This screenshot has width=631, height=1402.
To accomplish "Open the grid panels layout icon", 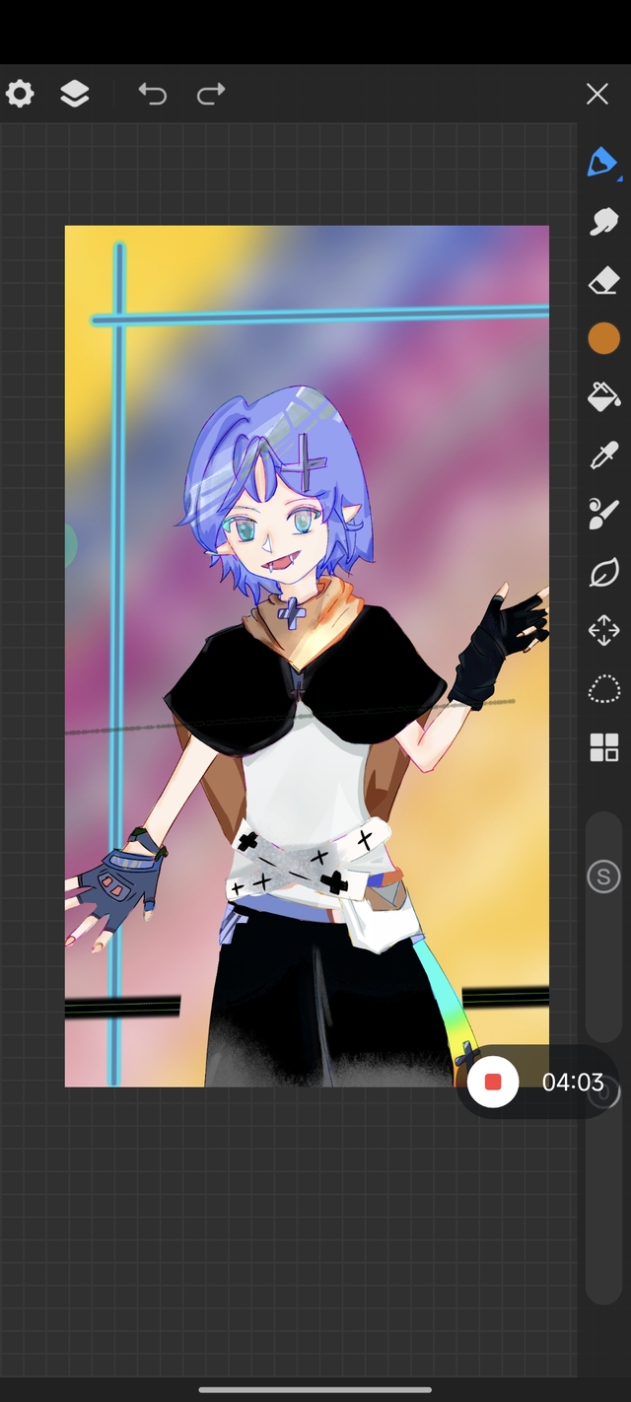I will [603, 747].
